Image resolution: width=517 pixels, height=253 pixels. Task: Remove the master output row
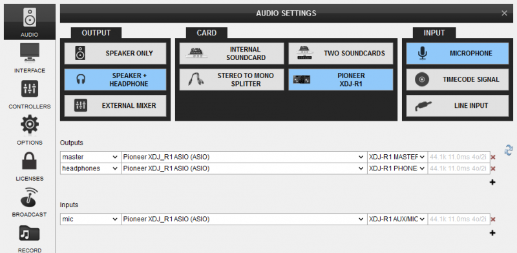tap(493, 157)
